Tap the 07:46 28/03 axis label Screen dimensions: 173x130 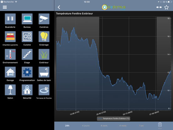tap(154, 113)
